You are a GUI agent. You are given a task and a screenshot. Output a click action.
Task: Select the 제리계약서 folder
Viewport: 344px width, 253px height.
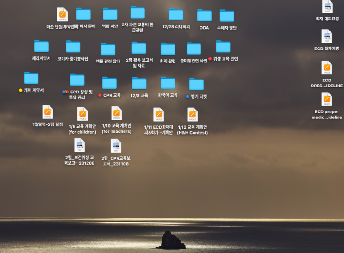pos(41,46)
